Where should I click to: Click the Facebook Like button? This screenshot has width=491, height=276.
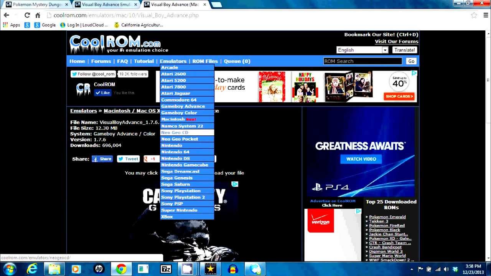(x=103, y=93)
